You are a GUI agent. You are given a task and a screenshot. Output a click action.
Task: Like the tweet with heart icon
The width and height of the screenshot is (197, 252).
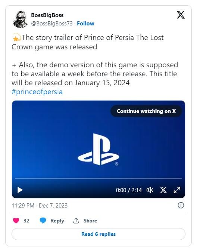(x=16, y=221)
